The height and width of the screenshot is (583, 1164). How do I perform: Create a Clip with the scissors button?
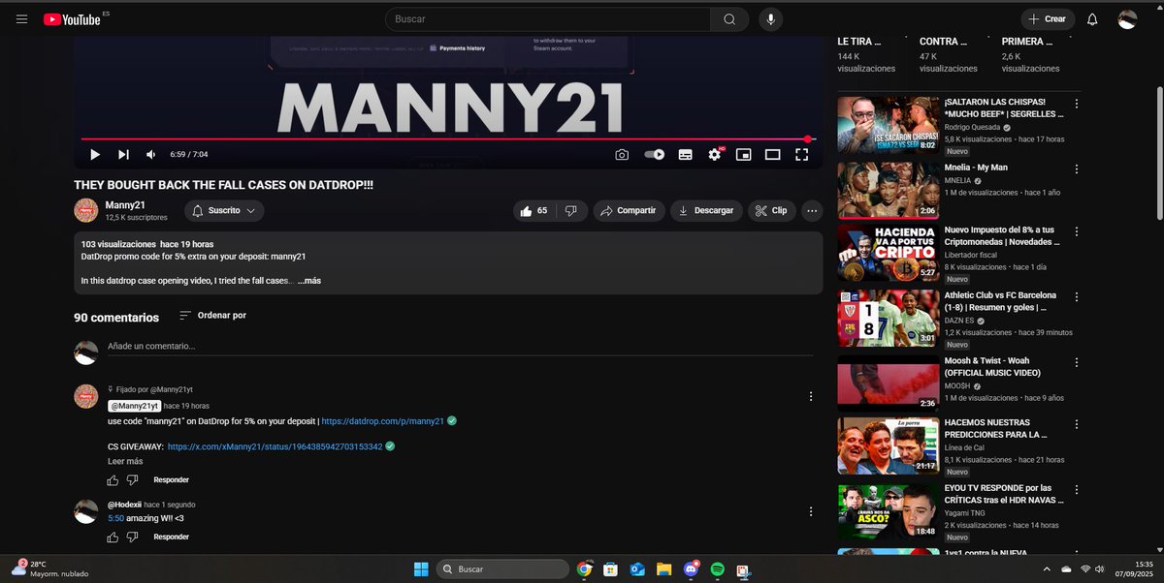click(x=772, y=210)
